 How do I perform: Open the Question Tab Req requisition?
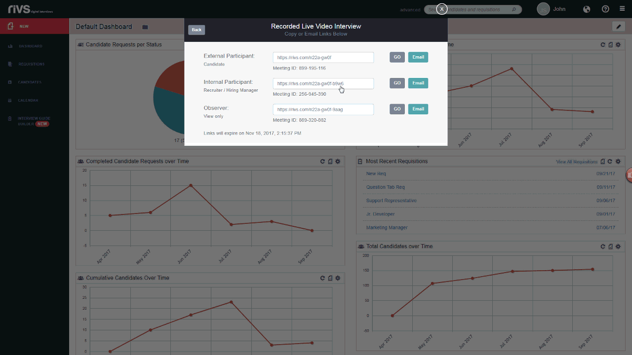tap(385, 187)
